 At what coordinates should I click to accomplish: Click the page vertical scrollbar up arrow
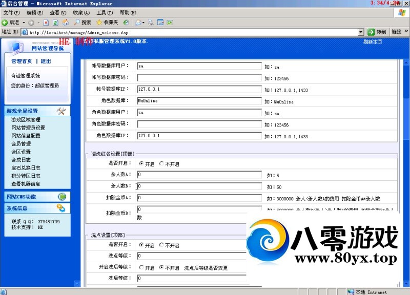[x=406, y=62]
